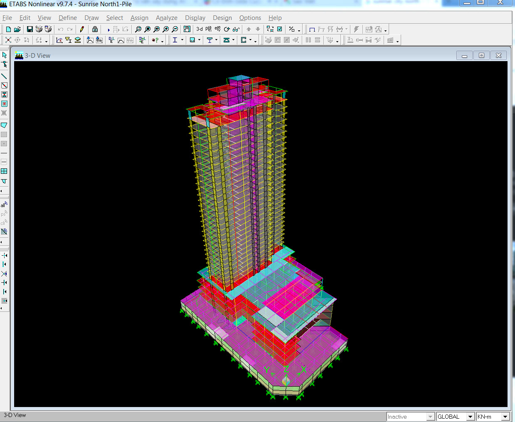
Task: Move down in list with down arrow
Action: (x=258, y=29)
